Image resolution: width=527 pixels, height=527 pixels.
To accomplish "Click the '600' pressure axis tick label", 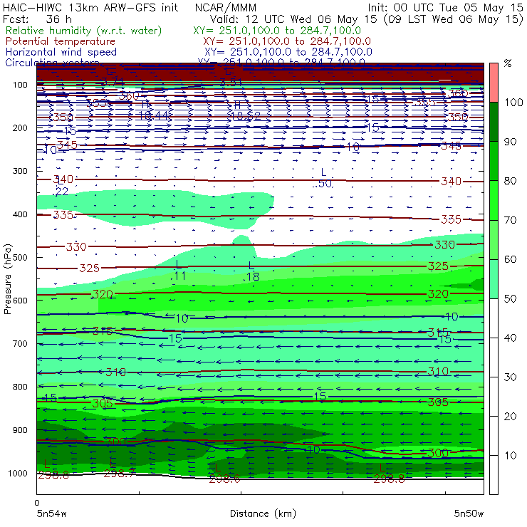I will [x=20, y=301].
